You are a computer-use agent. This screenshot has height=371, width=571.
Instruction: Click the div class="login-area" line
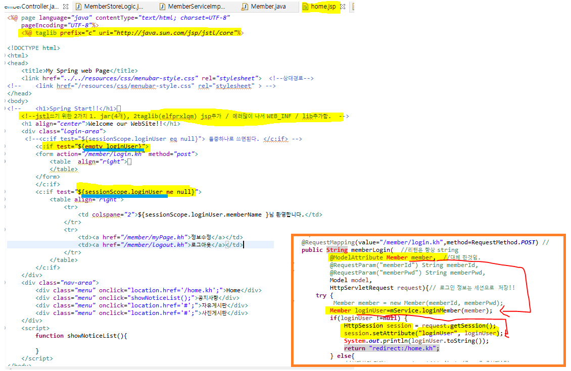click(63, 131)
